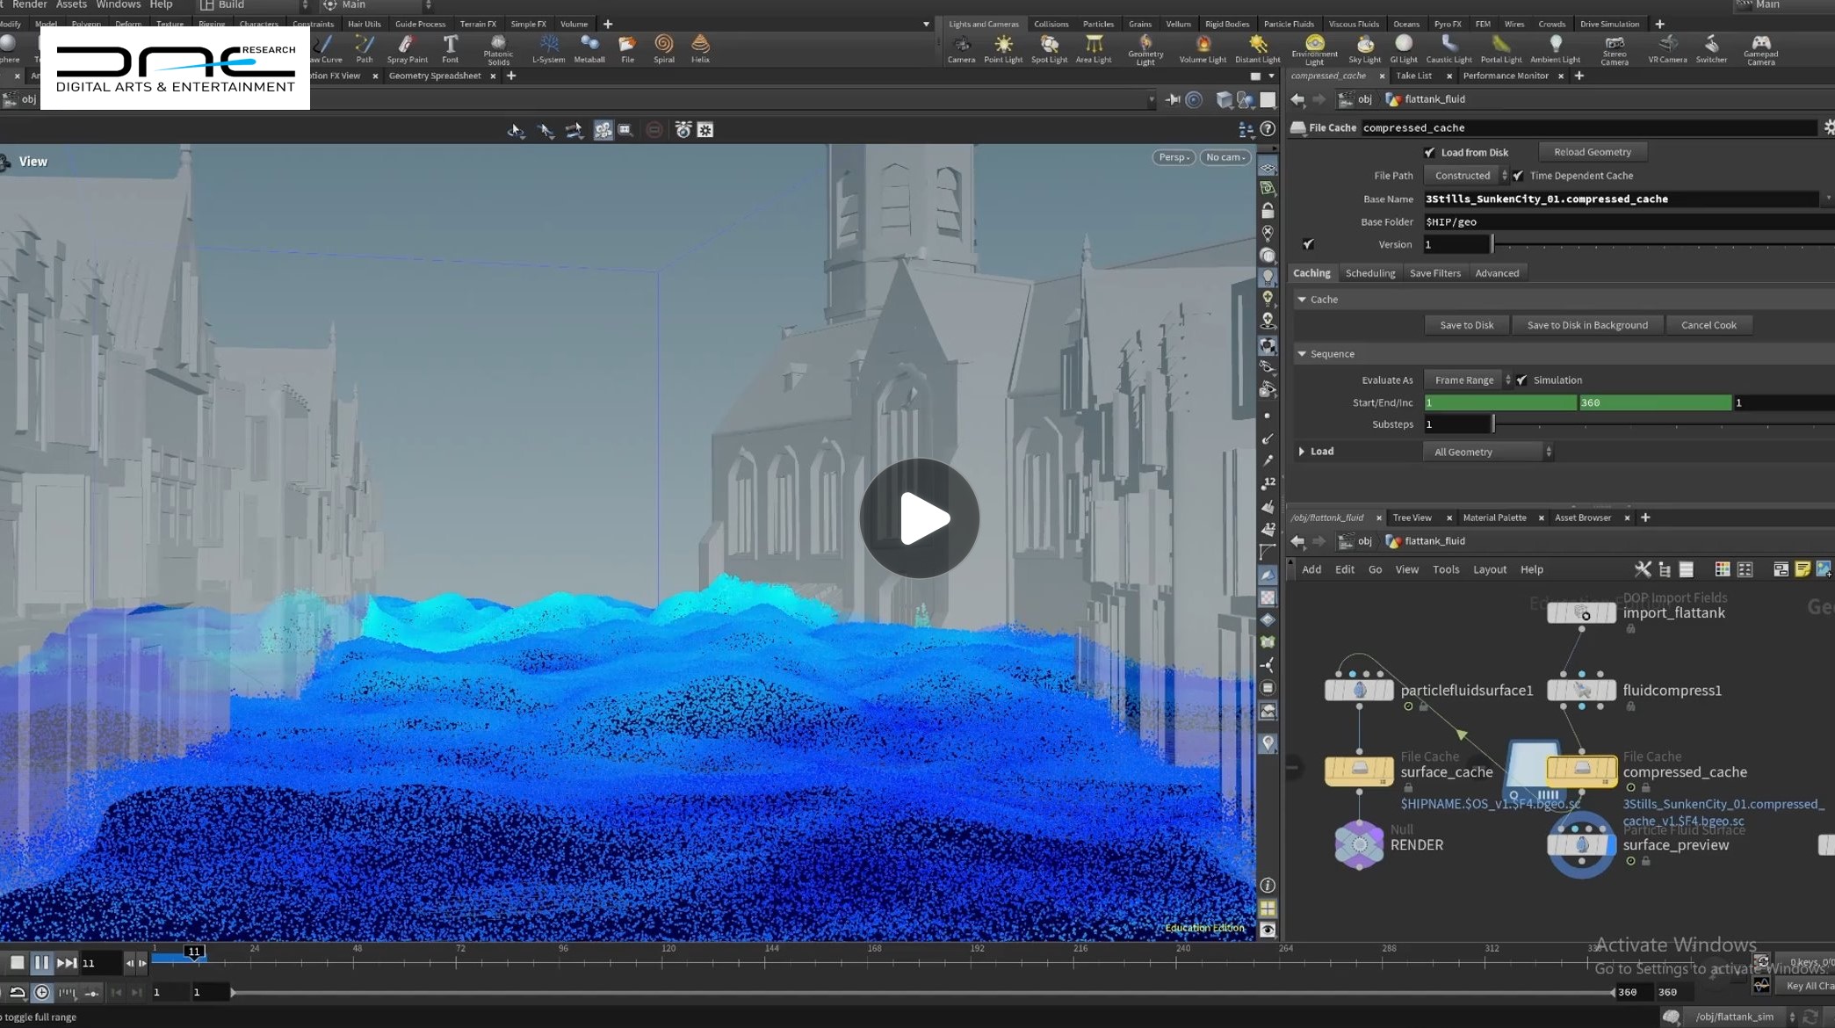Open the Windows menu
Viewport: 1835px width, 1028px height.
pos(118,5)
